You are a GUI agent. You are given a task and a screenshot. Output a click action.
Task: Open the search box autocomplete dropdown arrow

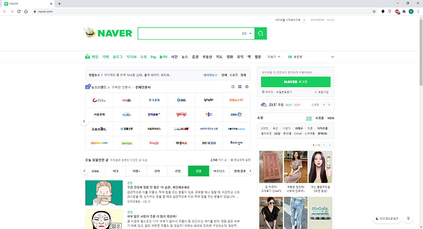point(250,33)
